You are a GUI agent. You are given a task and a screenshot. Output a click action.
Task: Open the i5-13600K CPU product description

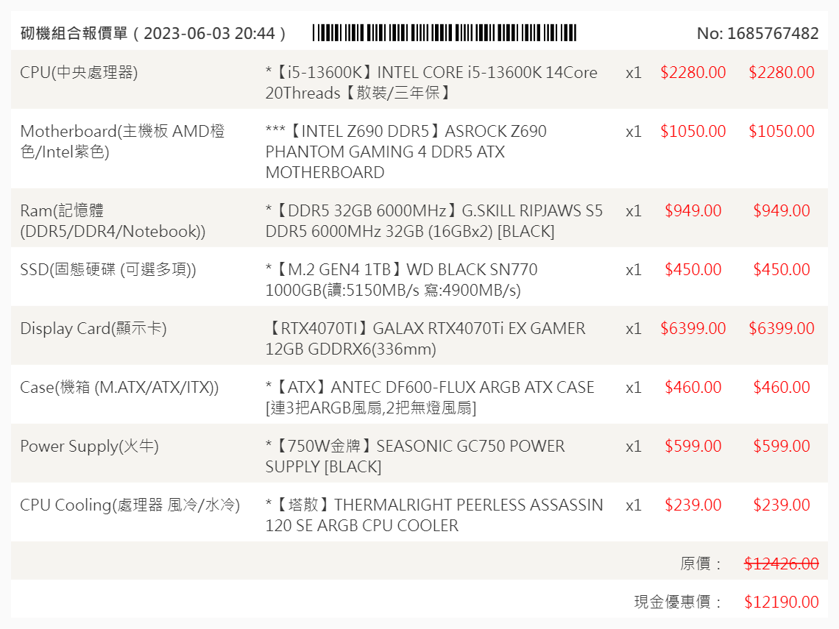coord(431,82)
